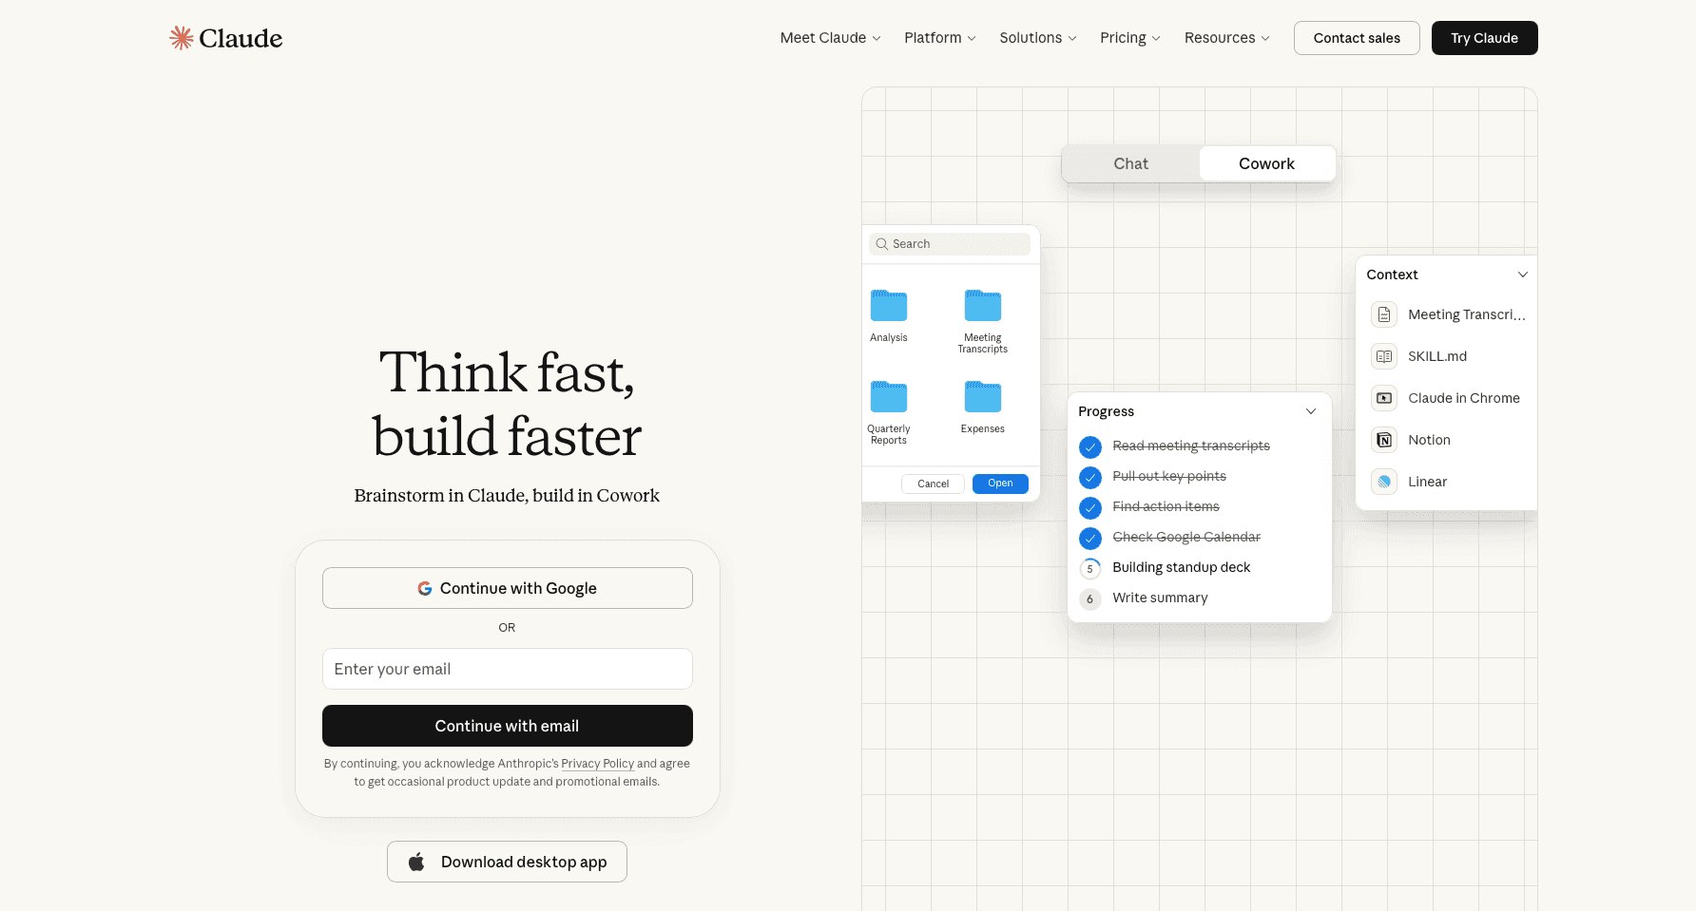Expand the Resources dropdown
Viewport: 1696px width, 911px height.
(x=1226, y=38)
